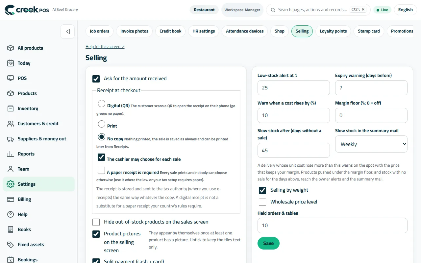This screenshot has height=263, width=421.
Task: Switch to the HR settings tab
Action: [204, 31]
